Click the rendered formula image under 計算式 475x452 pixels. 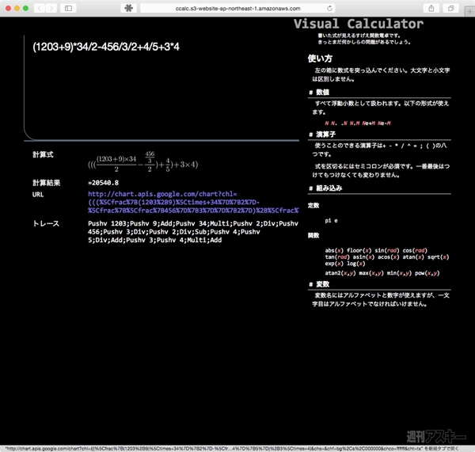(142, 161)
